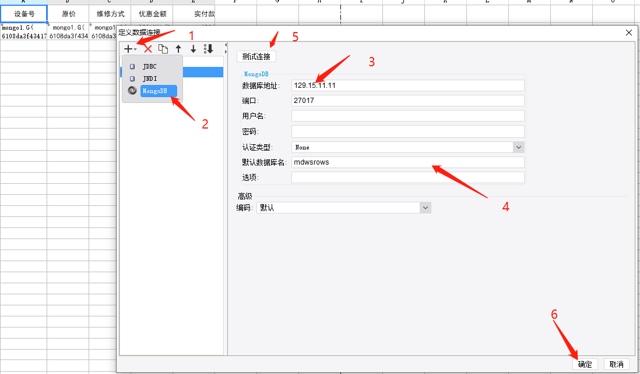640x374 pixels.
Task: Click the 测试连接 button
Action: (256, 56)
